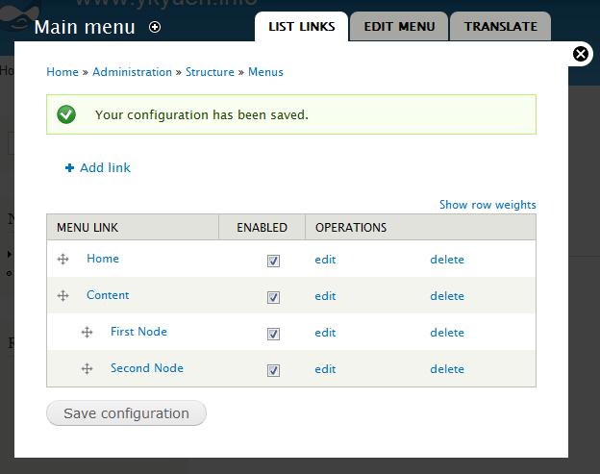Disable the Home menu link checkbox

click(273, 261)
